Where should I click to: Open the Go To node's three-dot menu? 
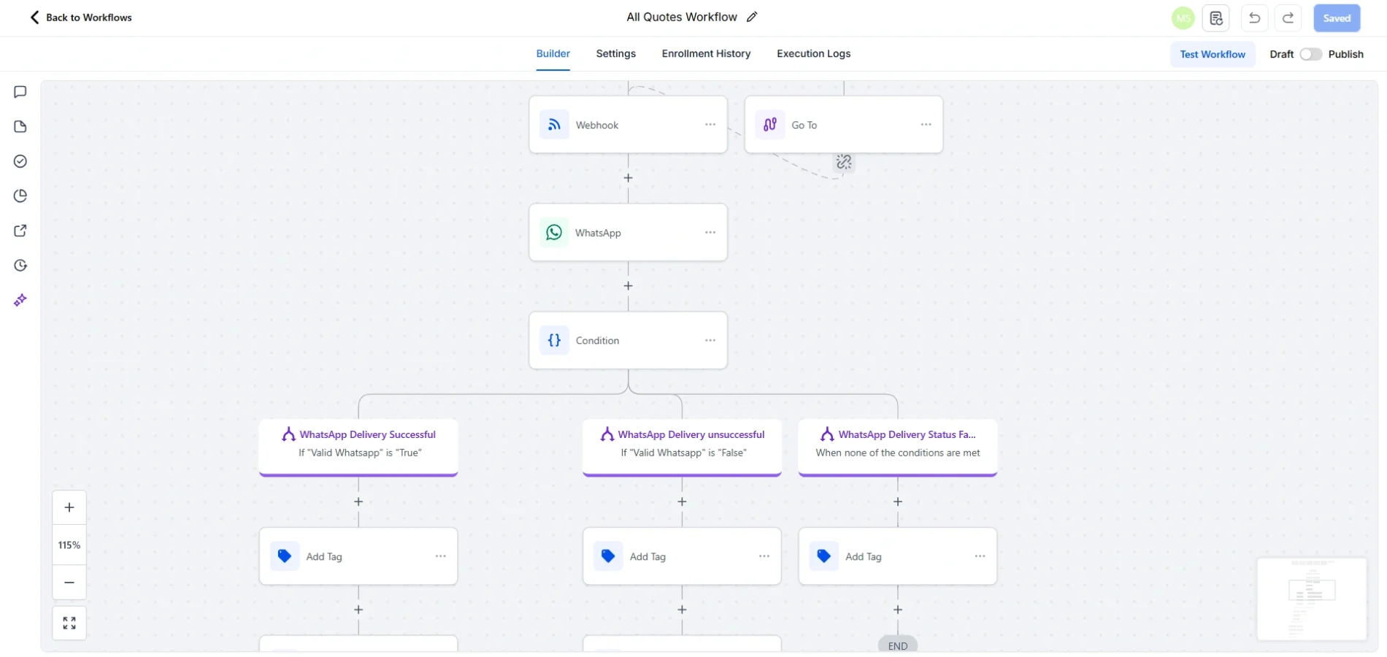coord(926,124)
